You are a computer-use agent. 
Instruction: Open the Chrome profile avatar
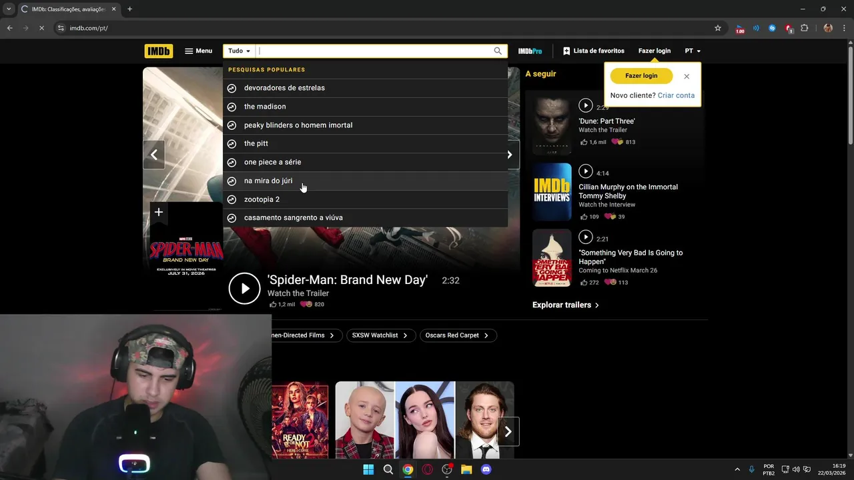(x=828, y=28)
